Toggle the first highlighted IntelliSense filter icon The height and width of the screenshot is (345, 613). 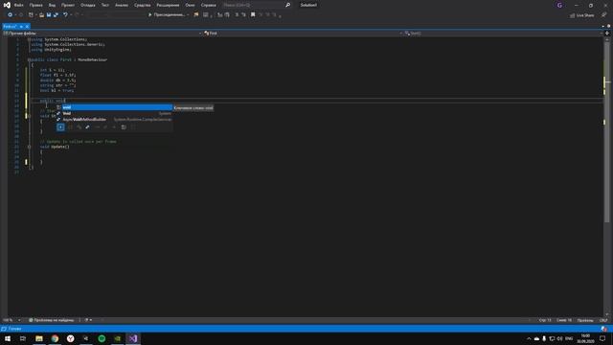click(60, 127)
